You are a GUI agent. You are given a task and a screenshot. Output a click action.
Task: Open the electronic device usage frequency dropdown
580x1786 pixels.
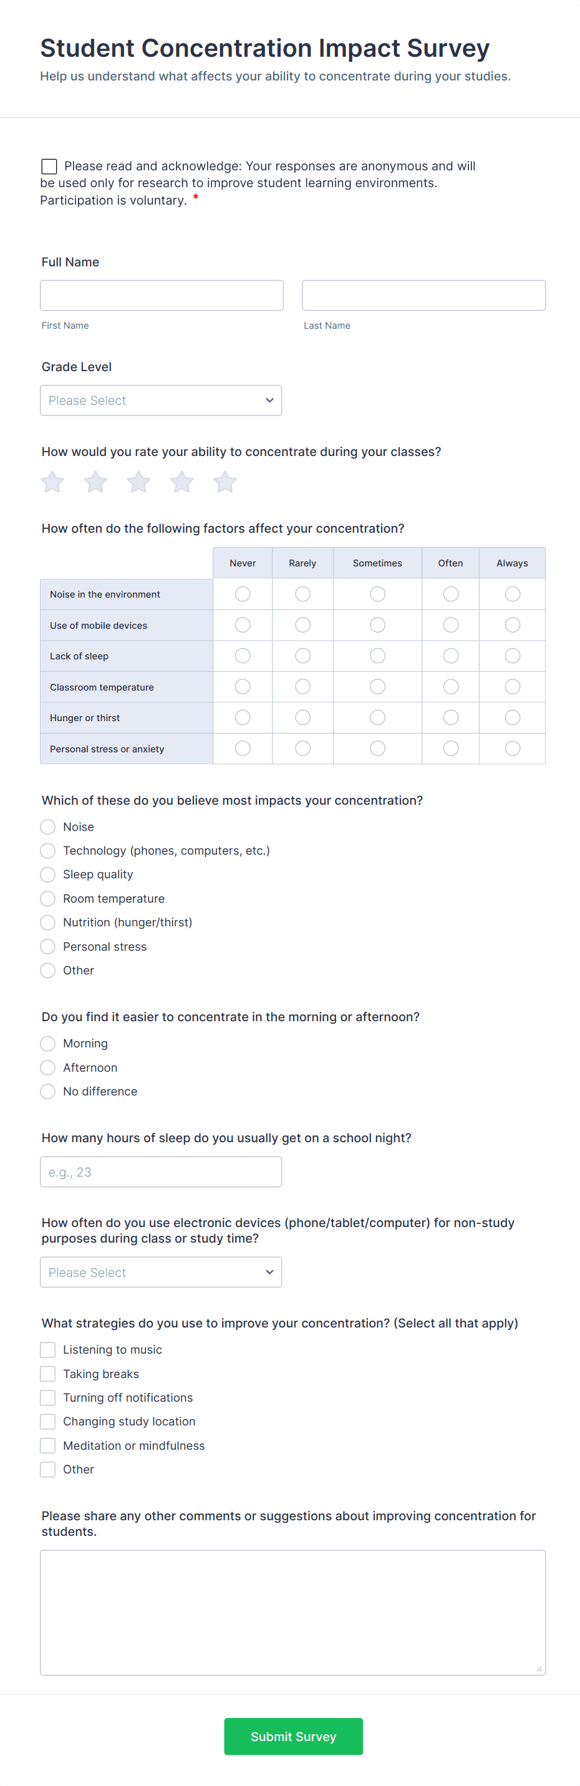[x=161, y=1271]
